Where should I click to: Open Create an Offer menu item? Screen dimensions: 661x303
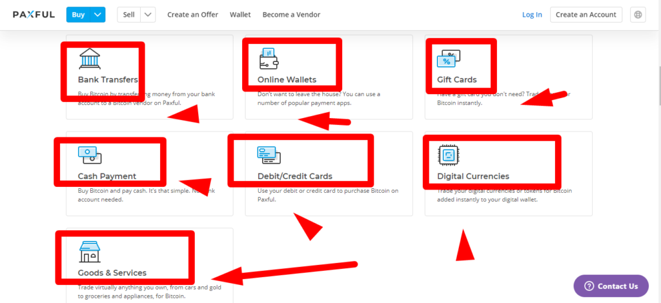tap(192, 15)
